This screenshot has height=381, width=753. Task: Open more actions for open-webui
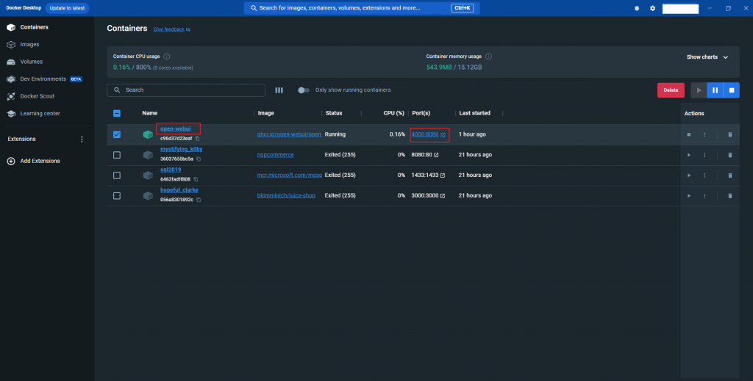704,134
